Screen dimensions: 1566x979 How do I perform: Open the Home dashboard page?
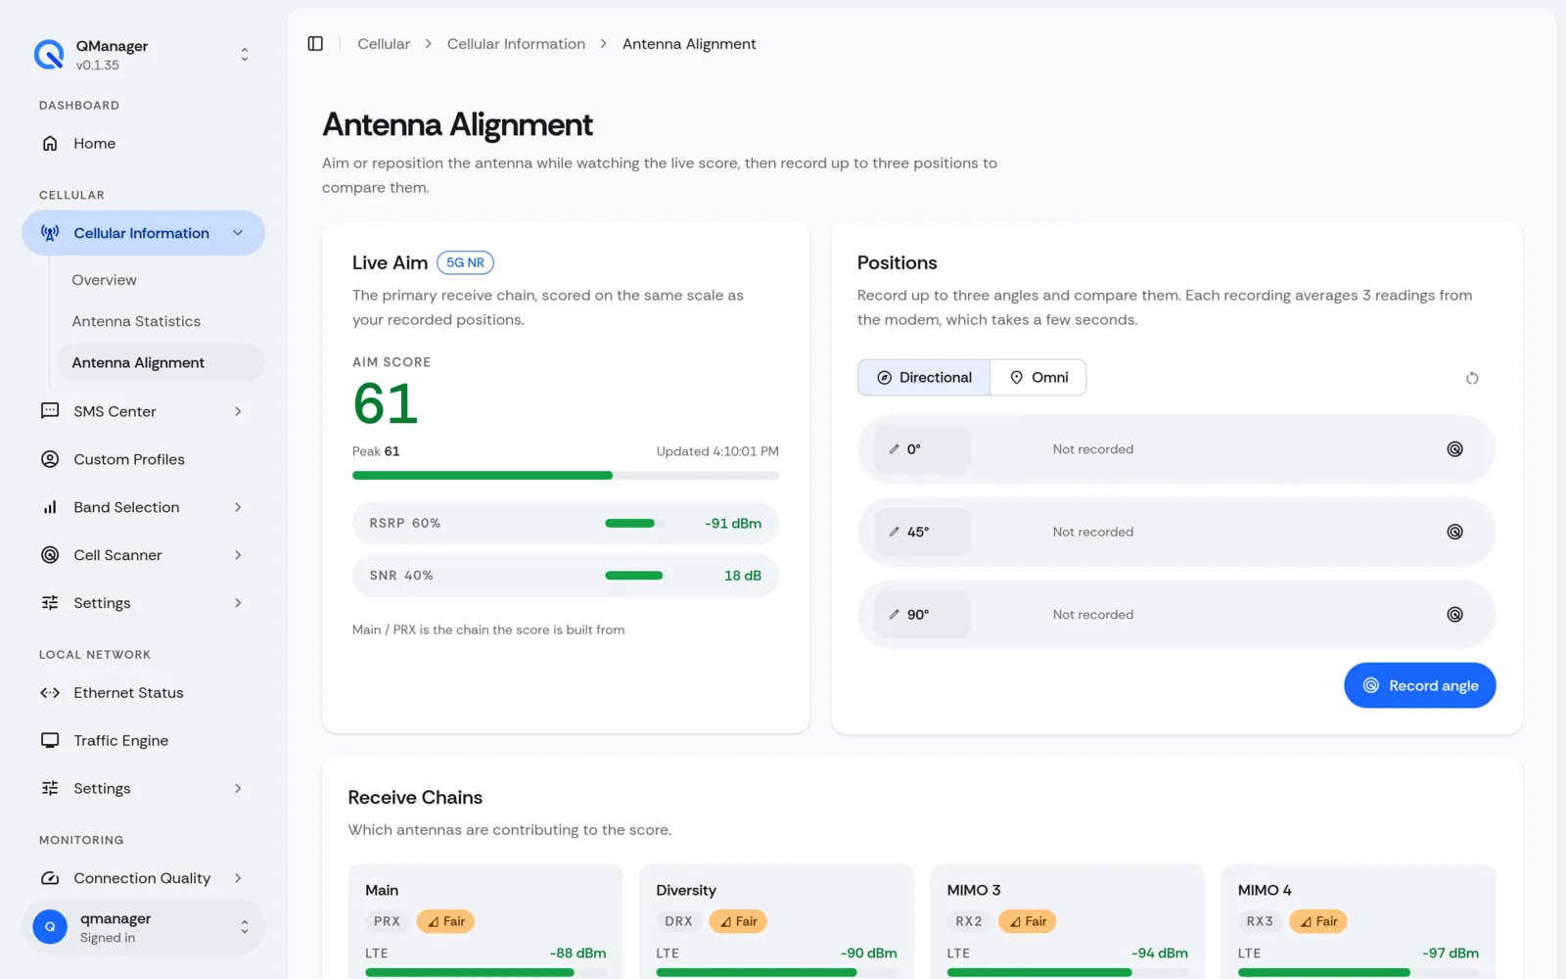coord(144,144)
